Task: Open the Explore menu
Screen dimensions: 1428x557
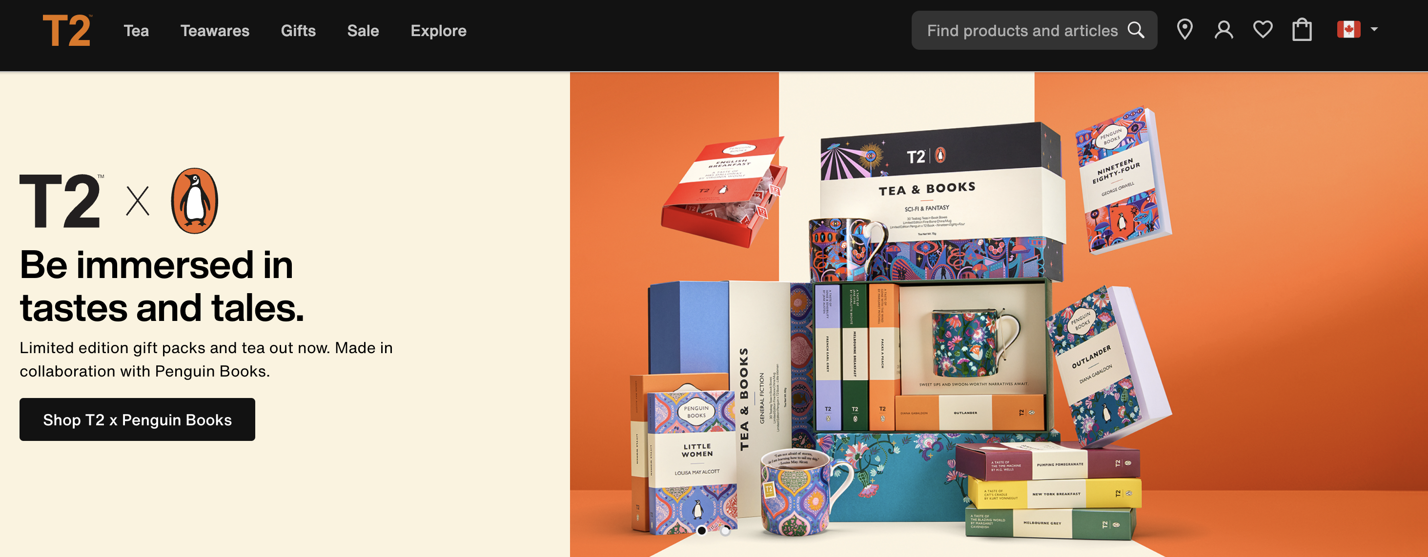Action: pyautogui.click(x=438, y=30)
